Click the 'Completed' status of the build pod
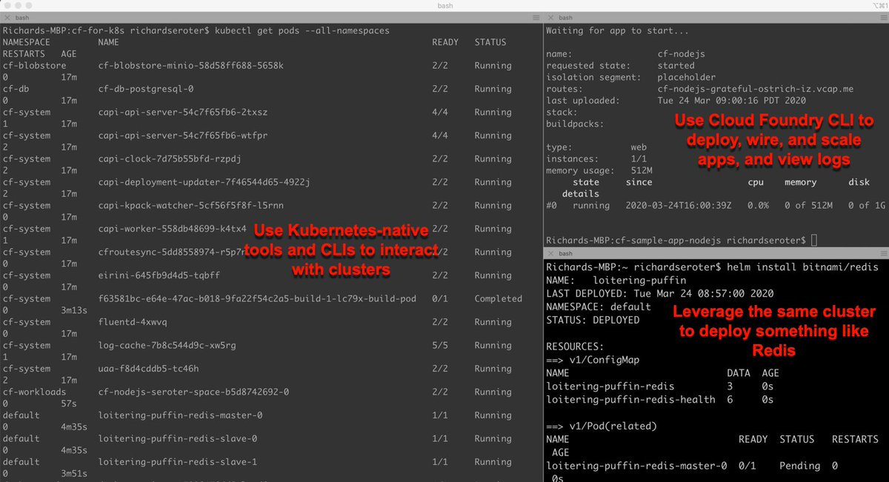The image size is (889, 482). click(x=499, y=299)
